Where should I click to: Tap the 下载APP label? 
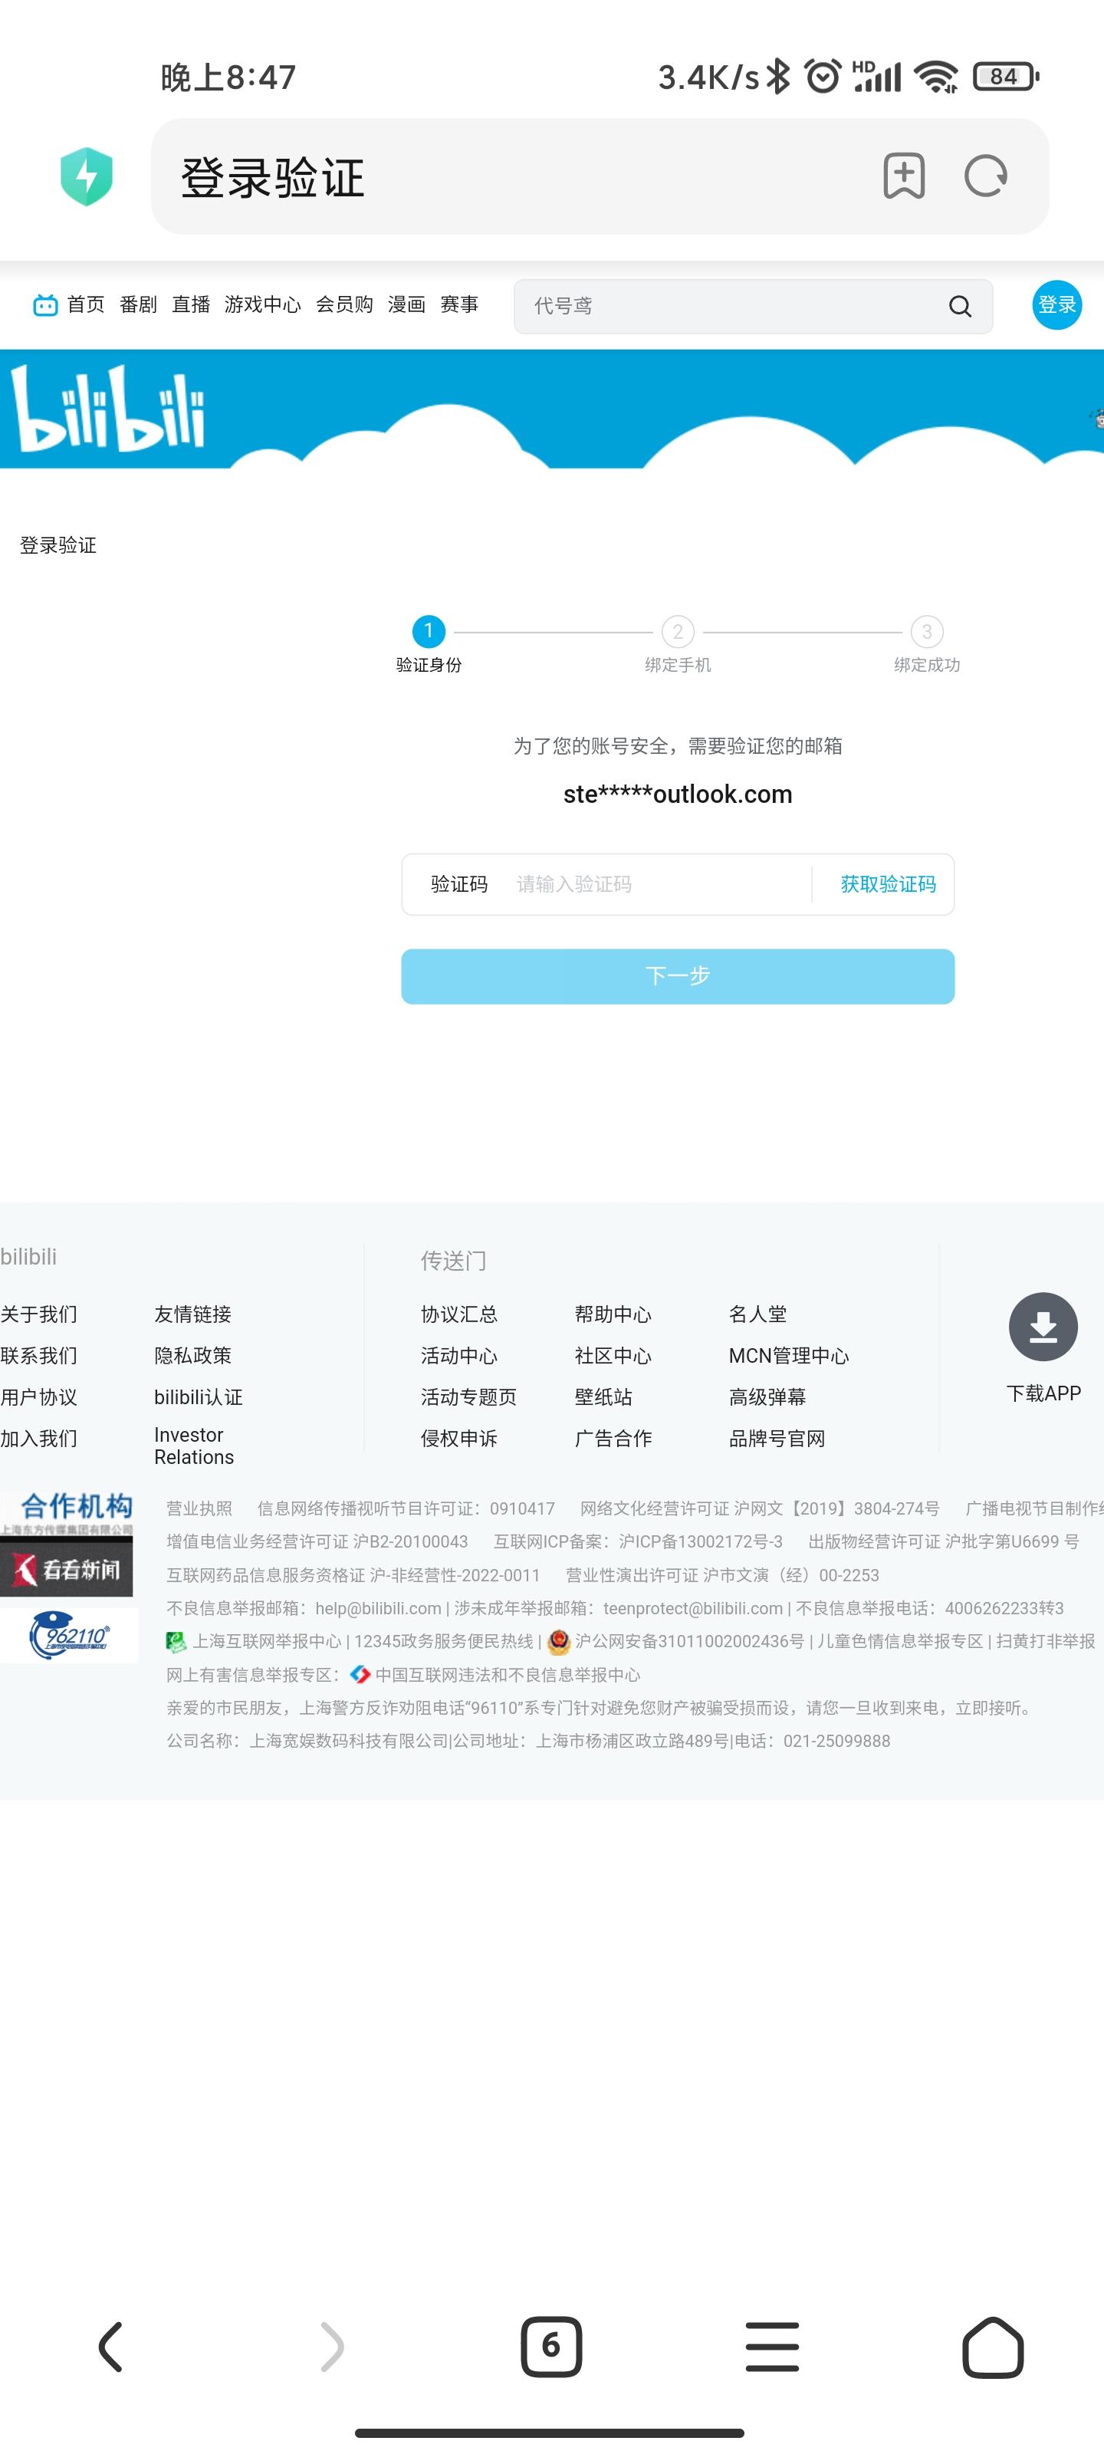pyautogui.click(x=1043, y=1393)
